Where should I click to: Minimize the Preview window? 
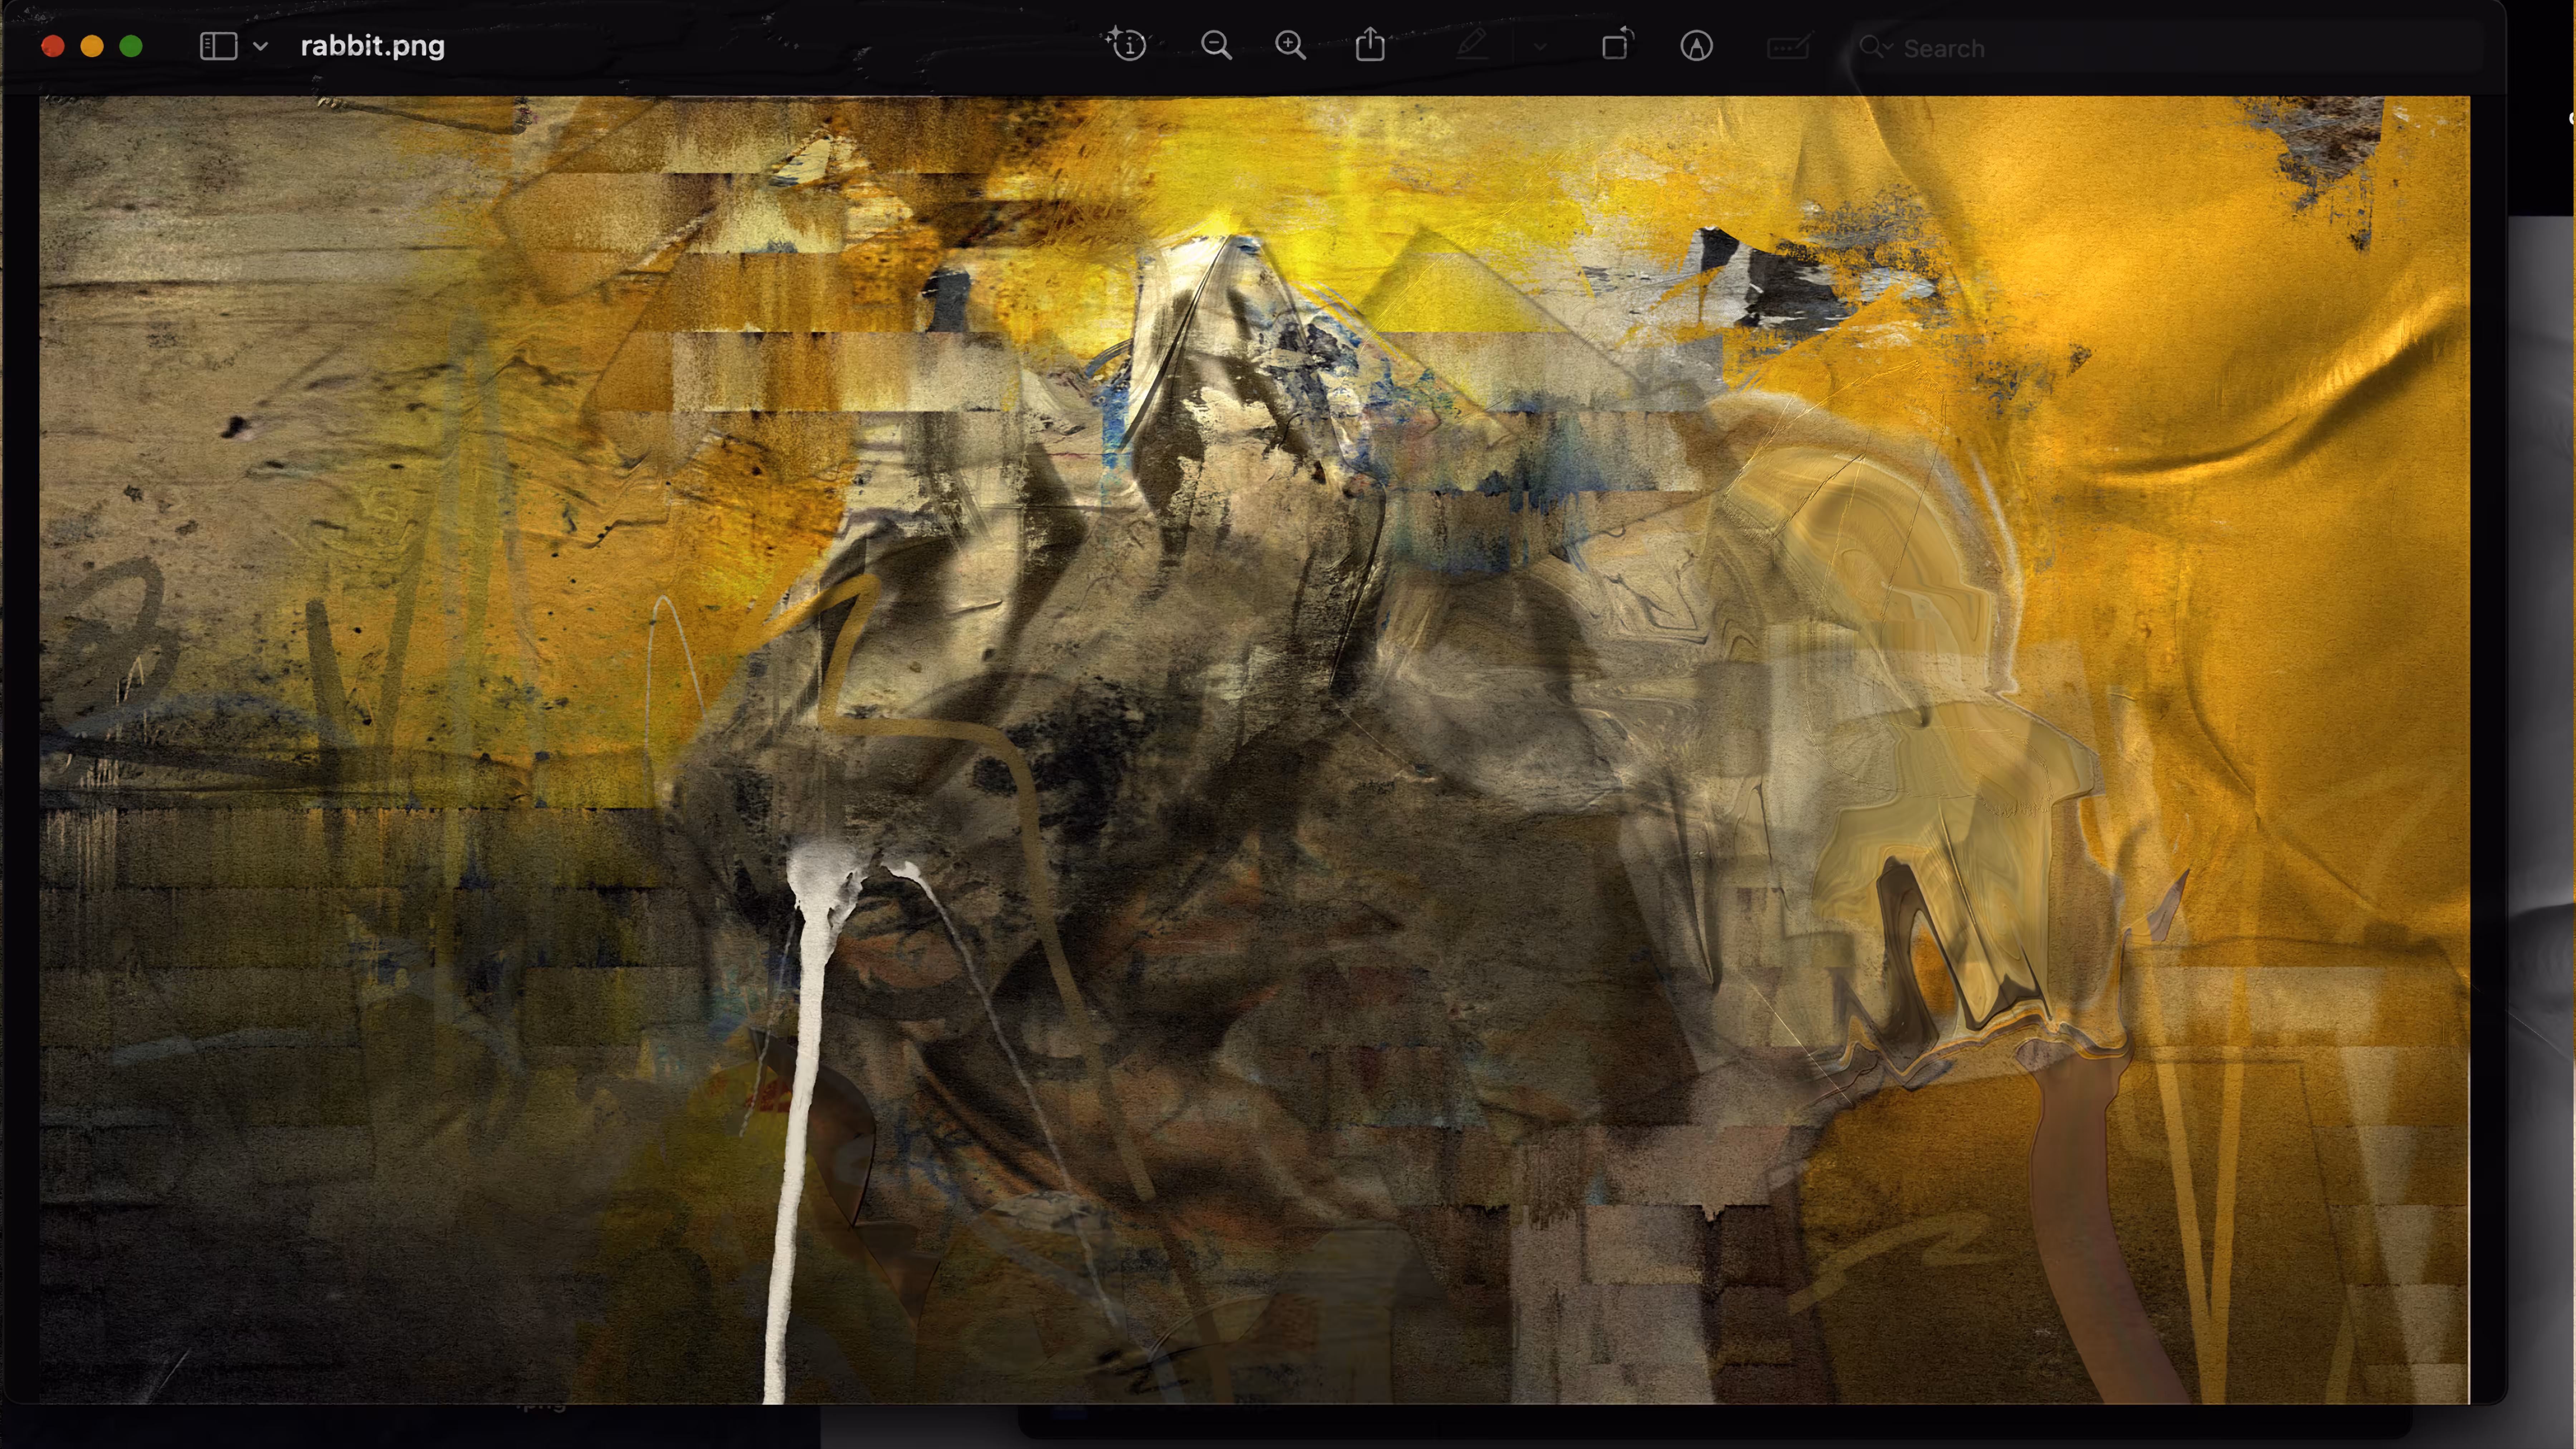[x=92, y=46]
